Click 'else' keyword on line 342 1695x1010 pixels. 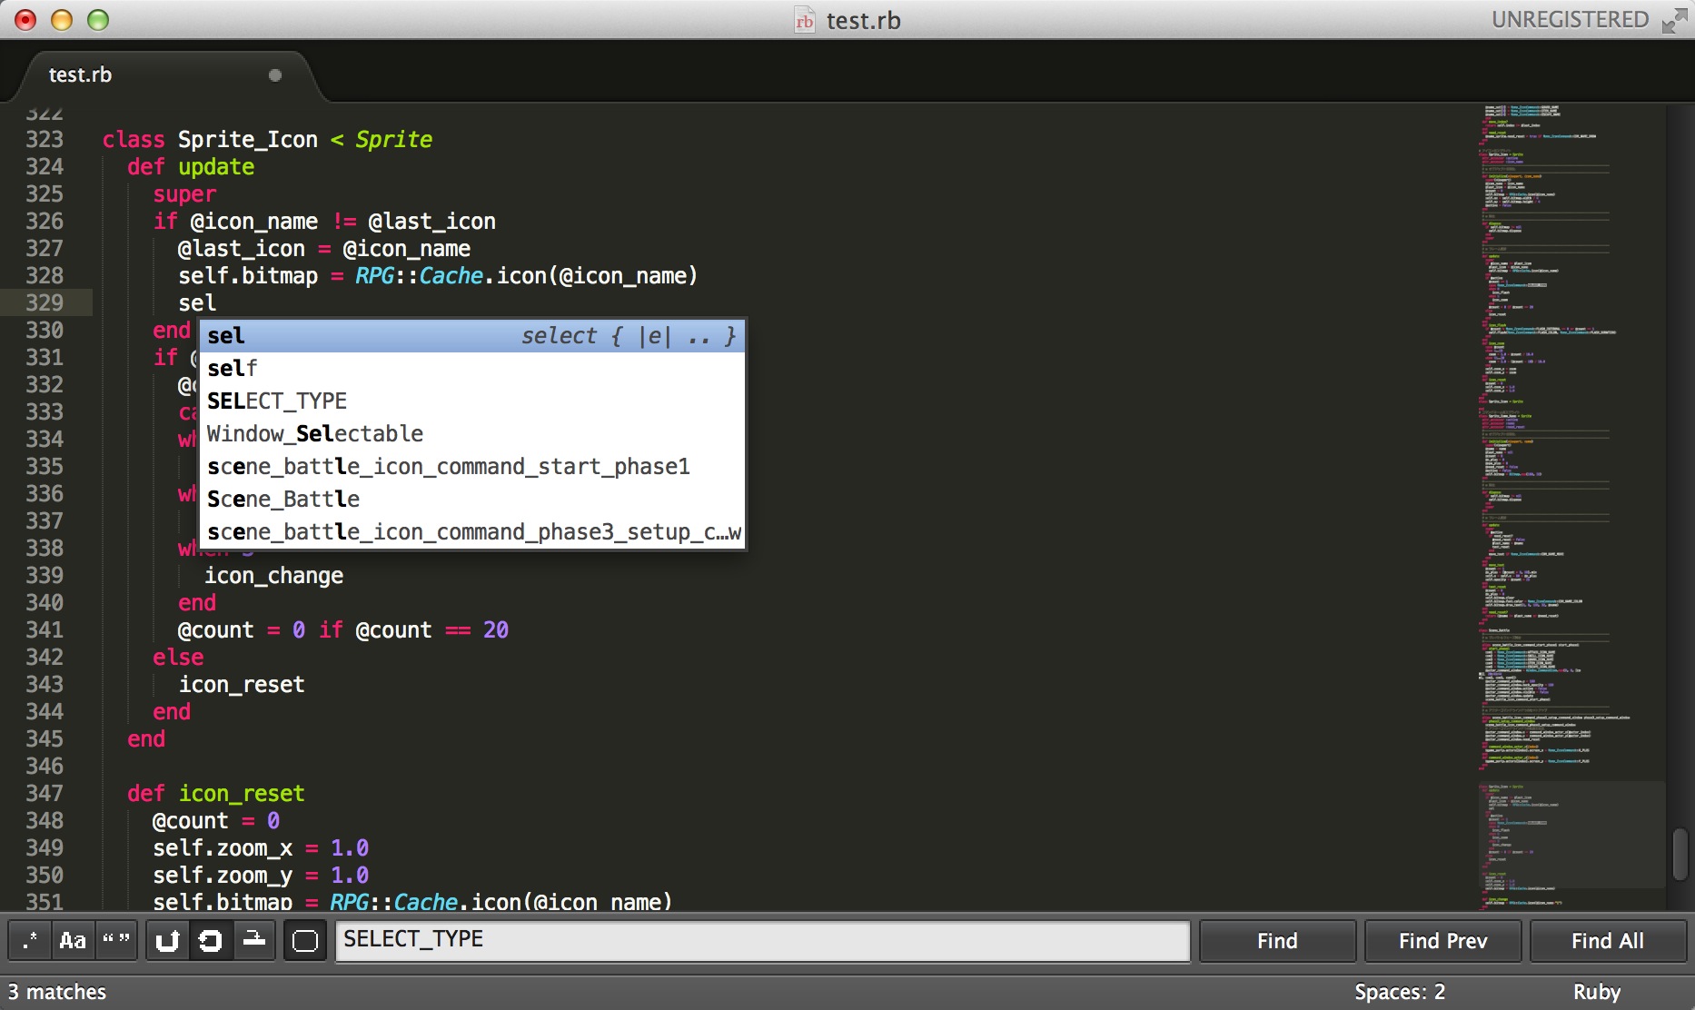click(178, 657)
